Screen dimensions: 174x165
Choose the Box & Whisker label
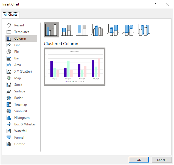click(25, 124)
